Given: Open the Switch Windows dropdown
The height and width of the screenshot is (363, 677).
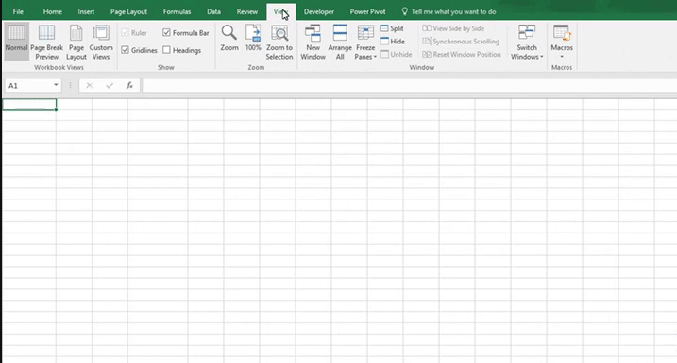Looking at the screenshot, I should click(527, 43).
